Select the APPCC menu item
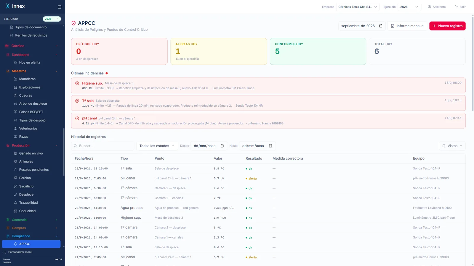 31,244
